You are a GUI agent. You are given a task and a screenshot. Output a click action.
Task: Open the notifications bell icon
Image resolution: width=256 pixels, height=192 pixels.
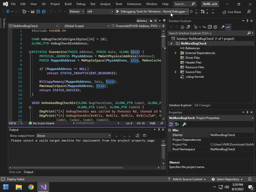(x=250, y=179)
